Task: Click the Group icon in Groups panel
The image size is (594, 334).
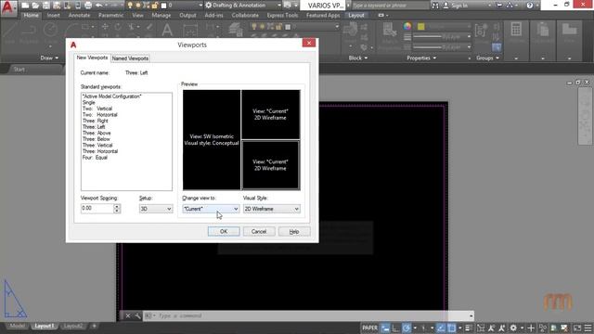Action: pos(481,31)
